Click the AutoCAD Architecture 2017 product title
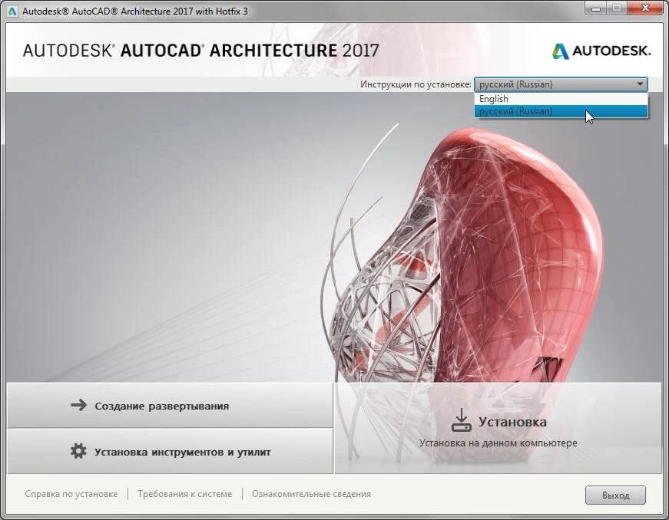Viewport: 669px width, 520px height. click(x=201, y=51)
